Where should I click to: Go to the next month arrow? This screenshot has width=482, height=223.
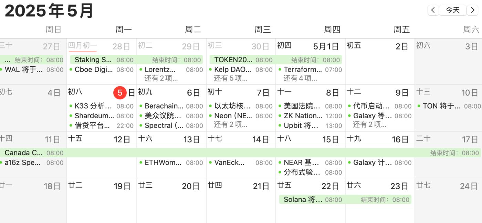pyautogui.click(x=472, y=10)
